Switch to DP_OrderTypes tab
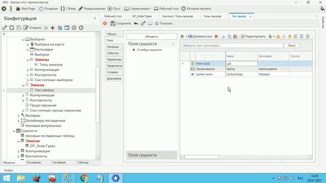The image size is (326, 183). pyautogui.click(x=142, y=16)
